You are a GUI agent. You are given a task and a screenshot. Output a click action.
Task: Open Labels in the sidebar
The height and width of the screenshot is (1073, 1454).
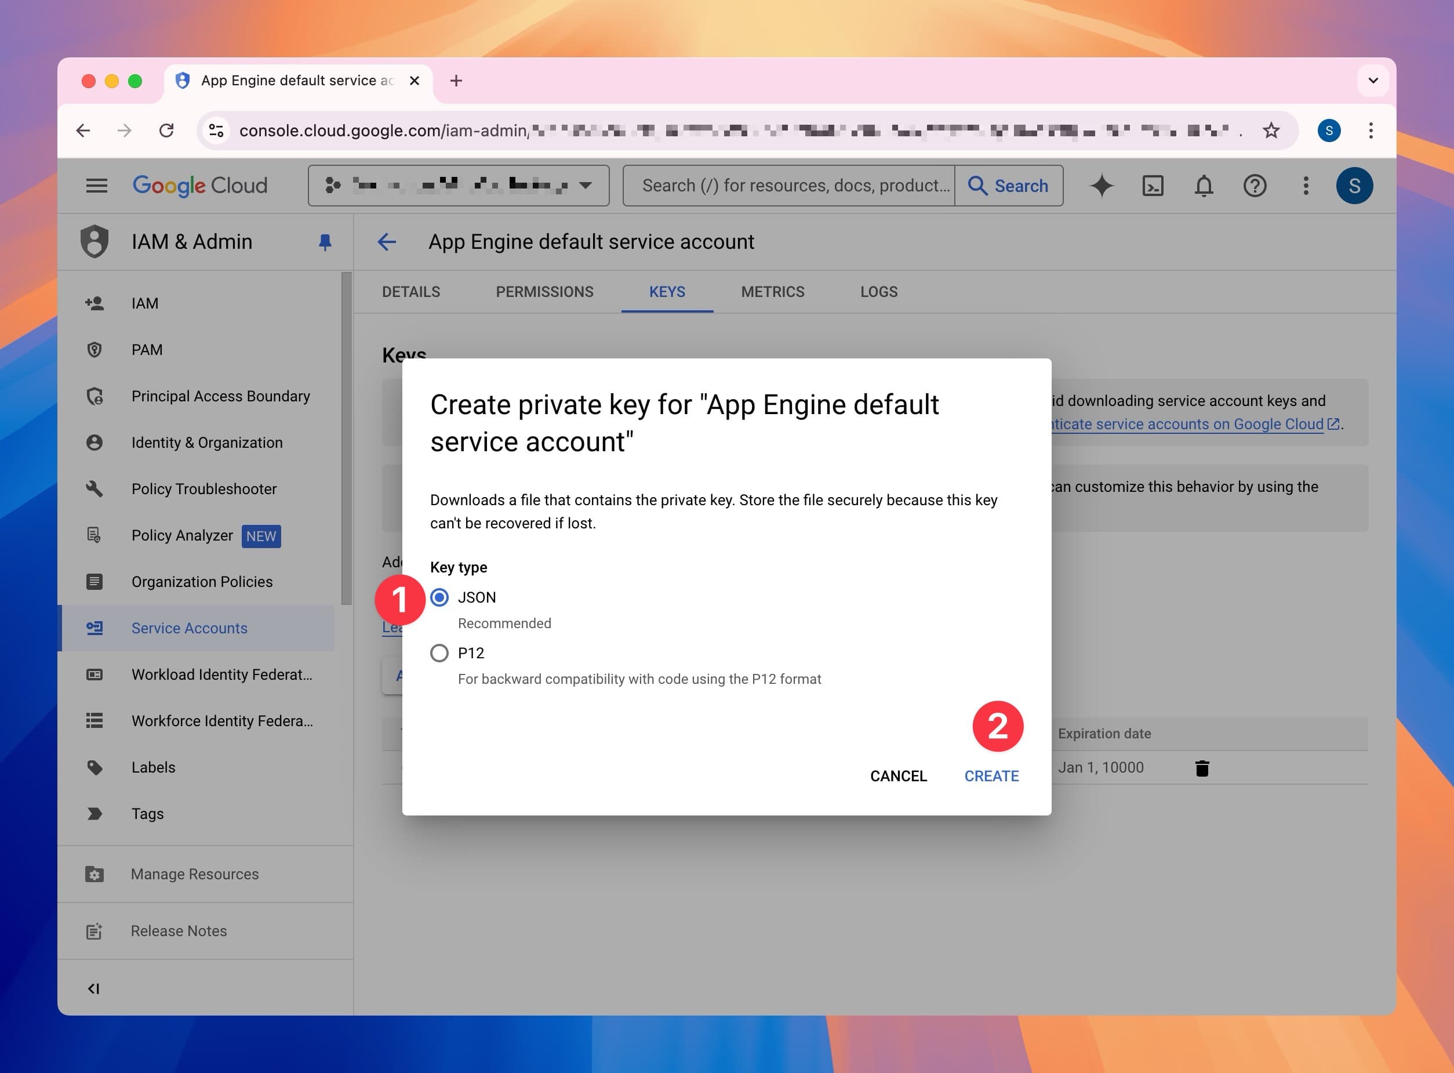tap(196, 767)
